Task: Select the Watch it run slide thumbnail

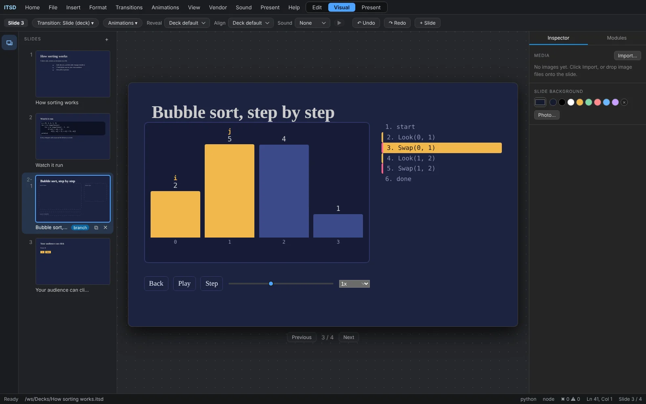Action: pos(73,137)
